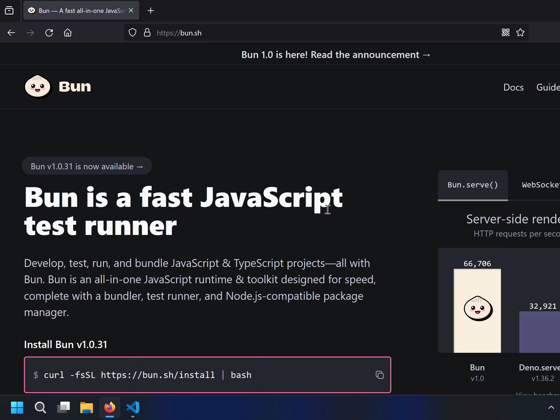
Task: Read the Bun 1.0 announcement banner
Action: click(x=336, y=55)
